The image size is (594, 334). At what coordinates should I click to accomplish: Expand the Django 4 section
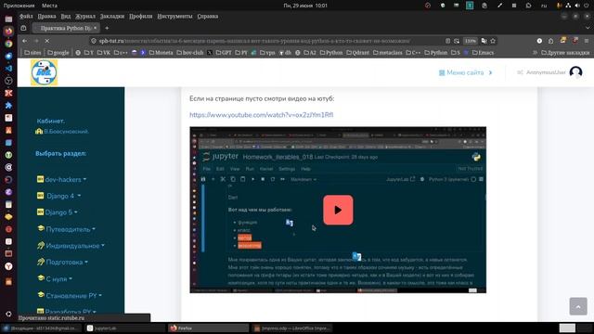coord(60,196)
